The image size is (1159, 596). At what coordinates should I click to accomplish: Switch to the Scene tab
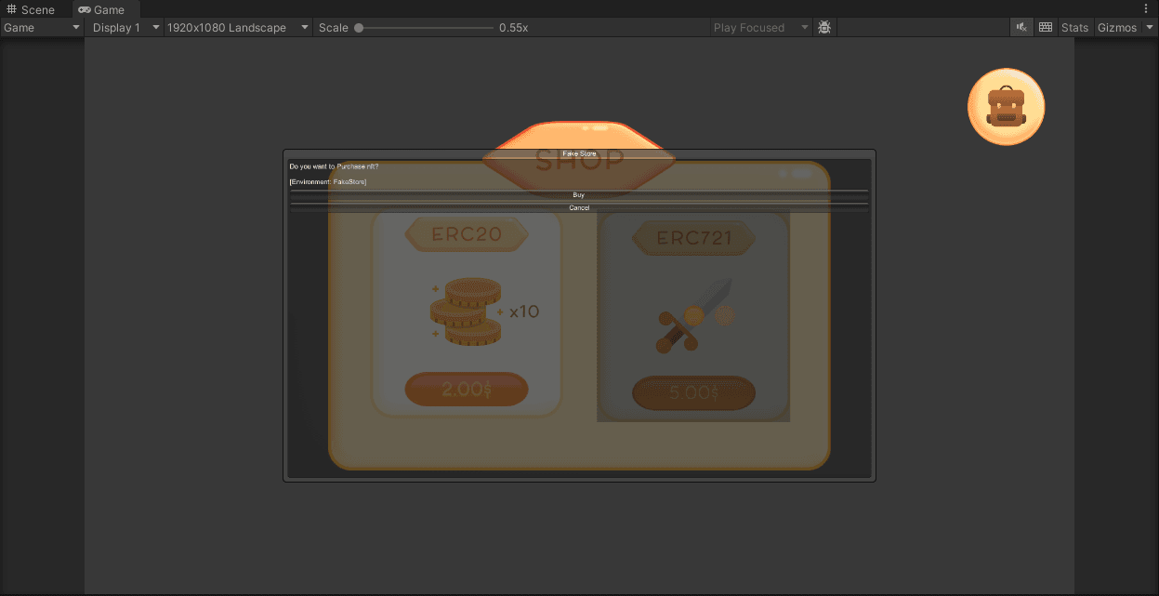[32, 9]
